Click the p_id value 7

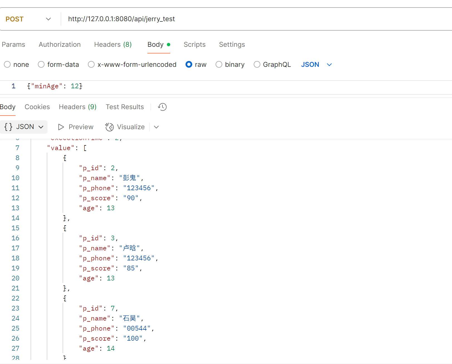(x=113, y=308)
